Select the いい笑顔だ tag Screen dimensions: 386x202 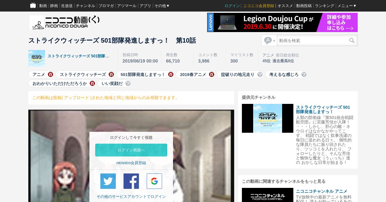pyautogui.click(x=112, y=83)
